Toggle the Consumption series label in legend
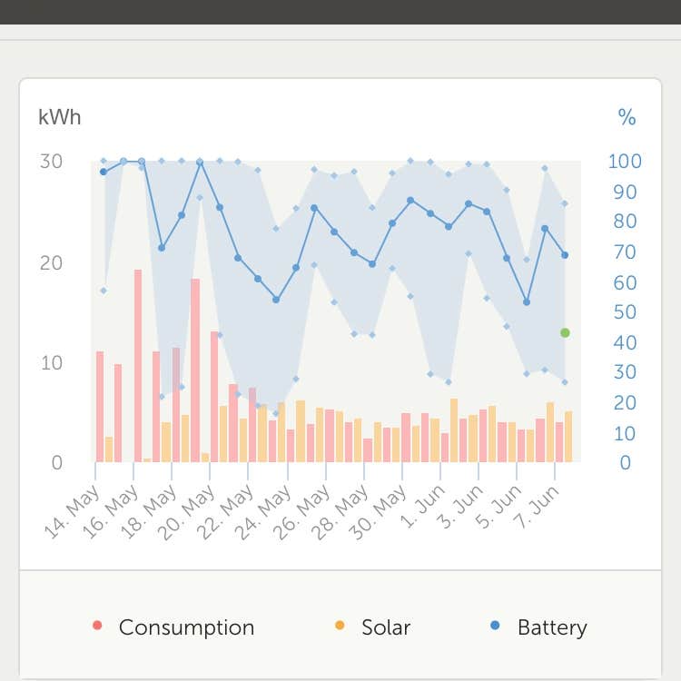The image size is (681, 681). [186, 627]
